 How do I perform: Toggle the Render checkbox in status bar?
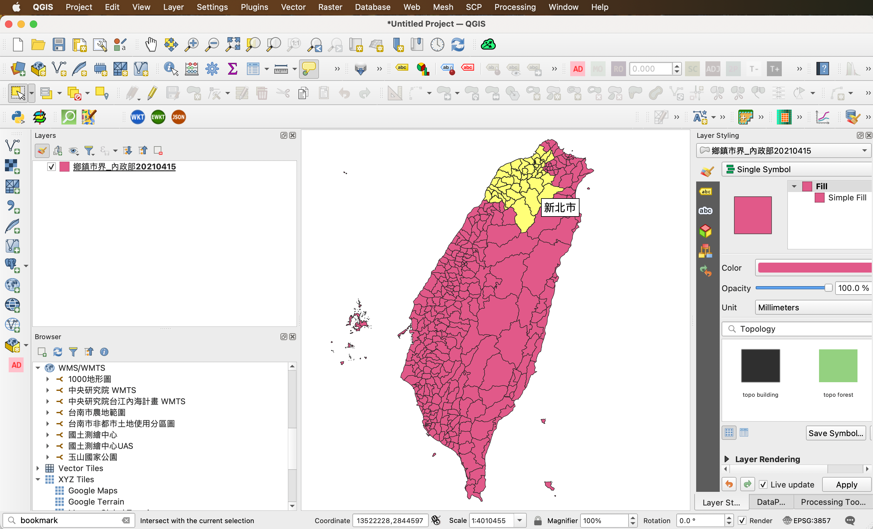[x=742, y=521]
